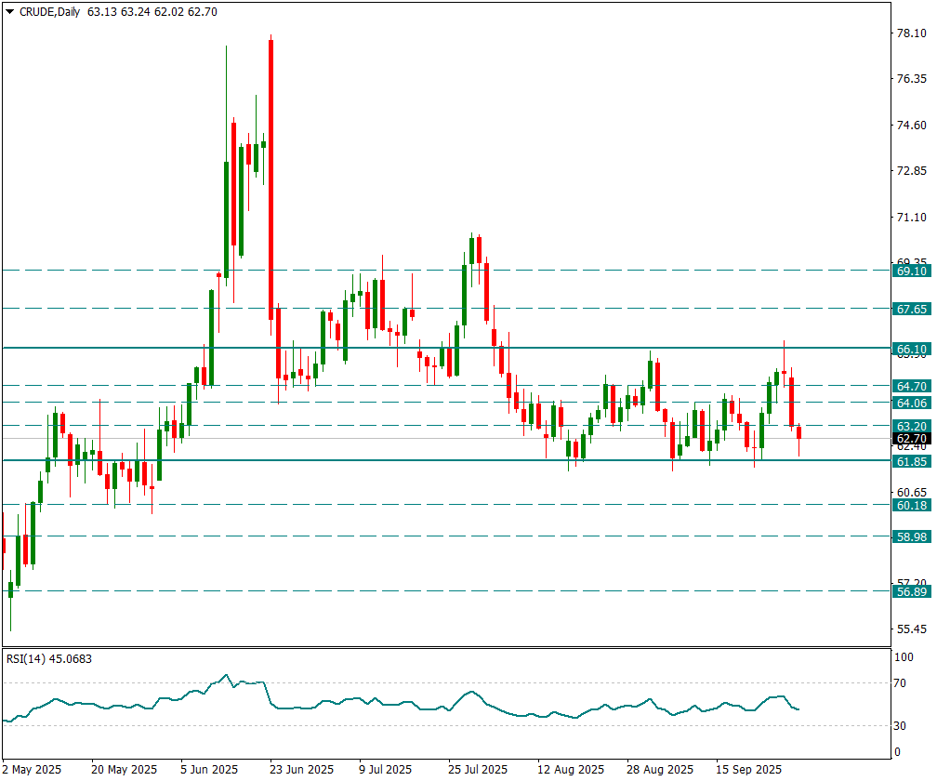Click the triangle arrow before CRUDE,Daily
The image size is (937, 781).
click(9, 12)
